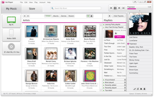Expand the Most played playlist
The image size is (154, 97).
coord(104,82)
